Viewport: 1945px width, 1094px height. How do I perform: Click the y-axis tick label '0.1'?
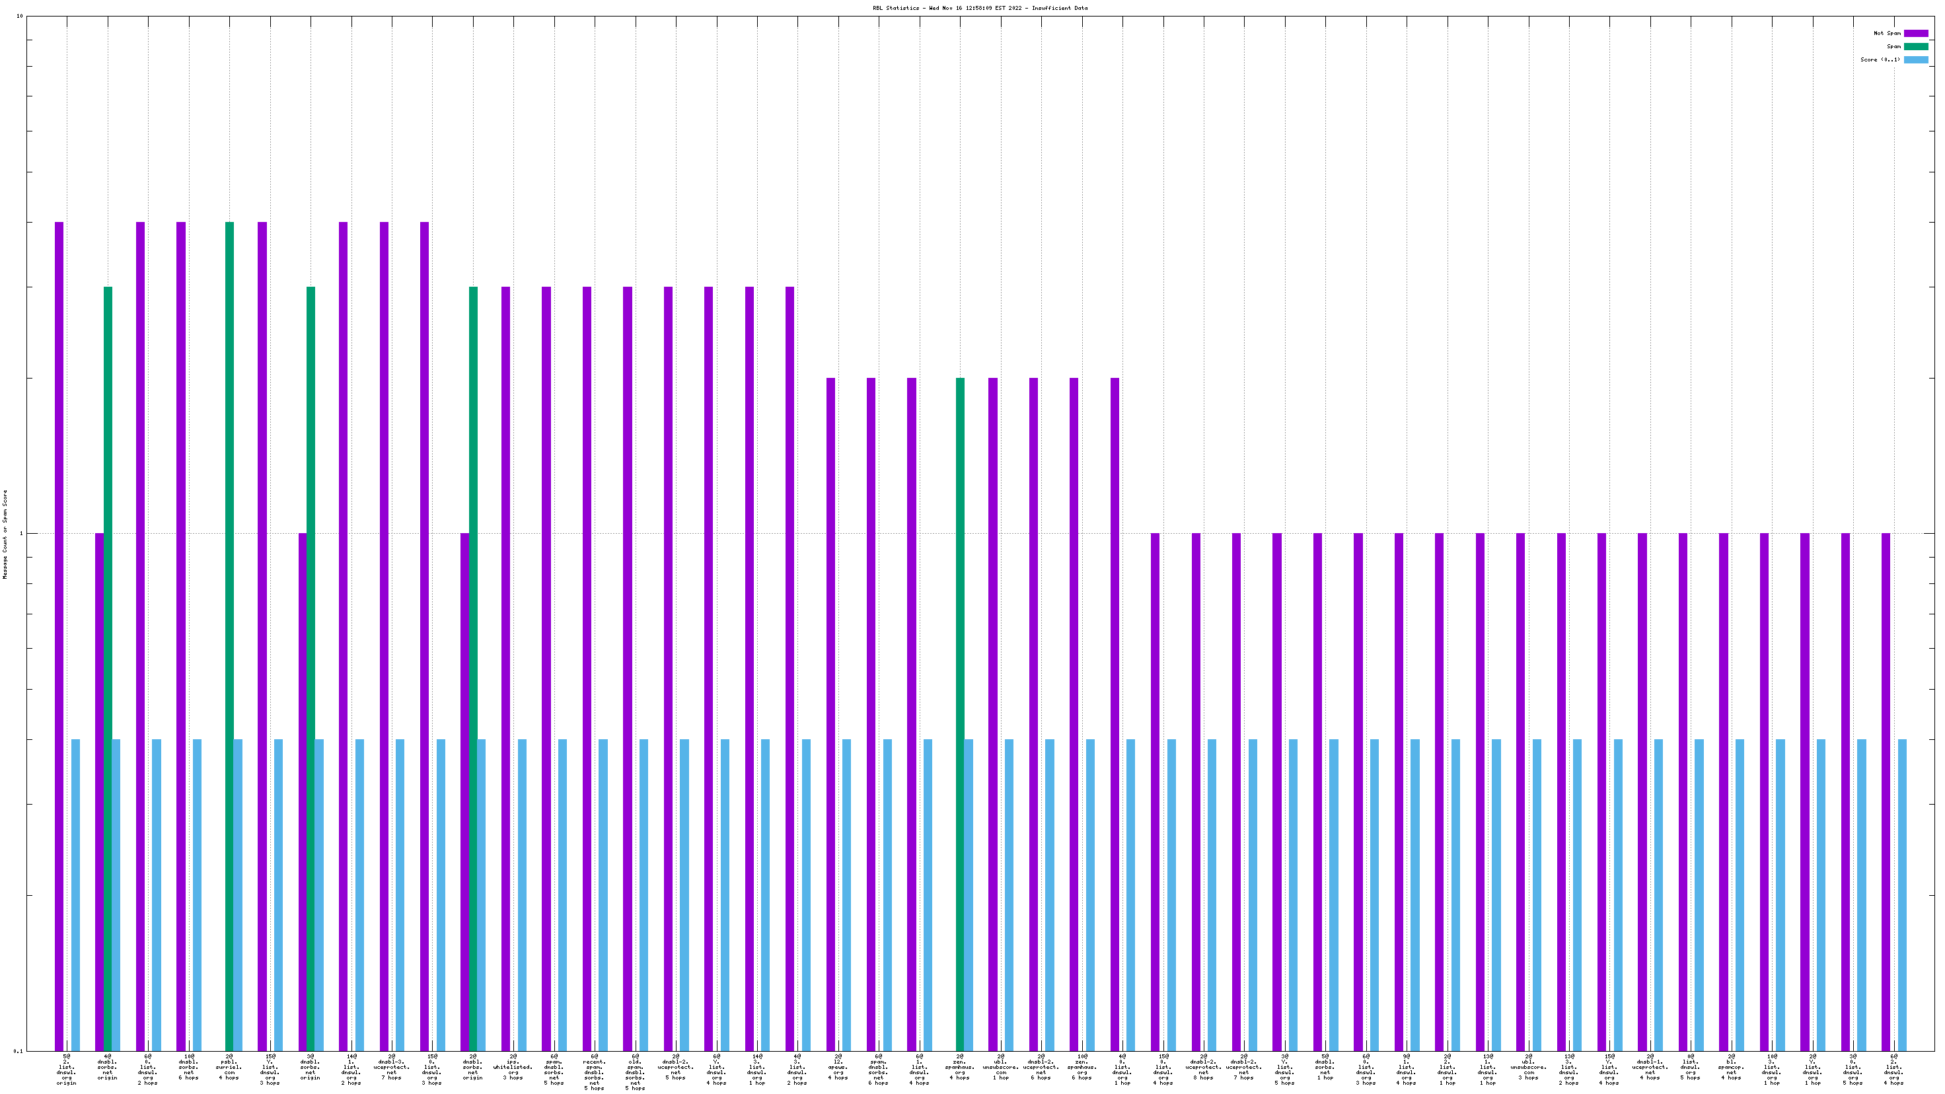(18, 1051)
